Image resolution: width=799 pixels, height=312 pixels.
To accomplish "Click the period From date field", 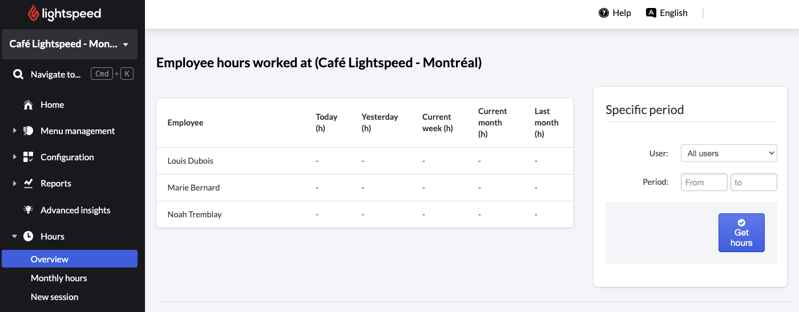I will 704,183.
